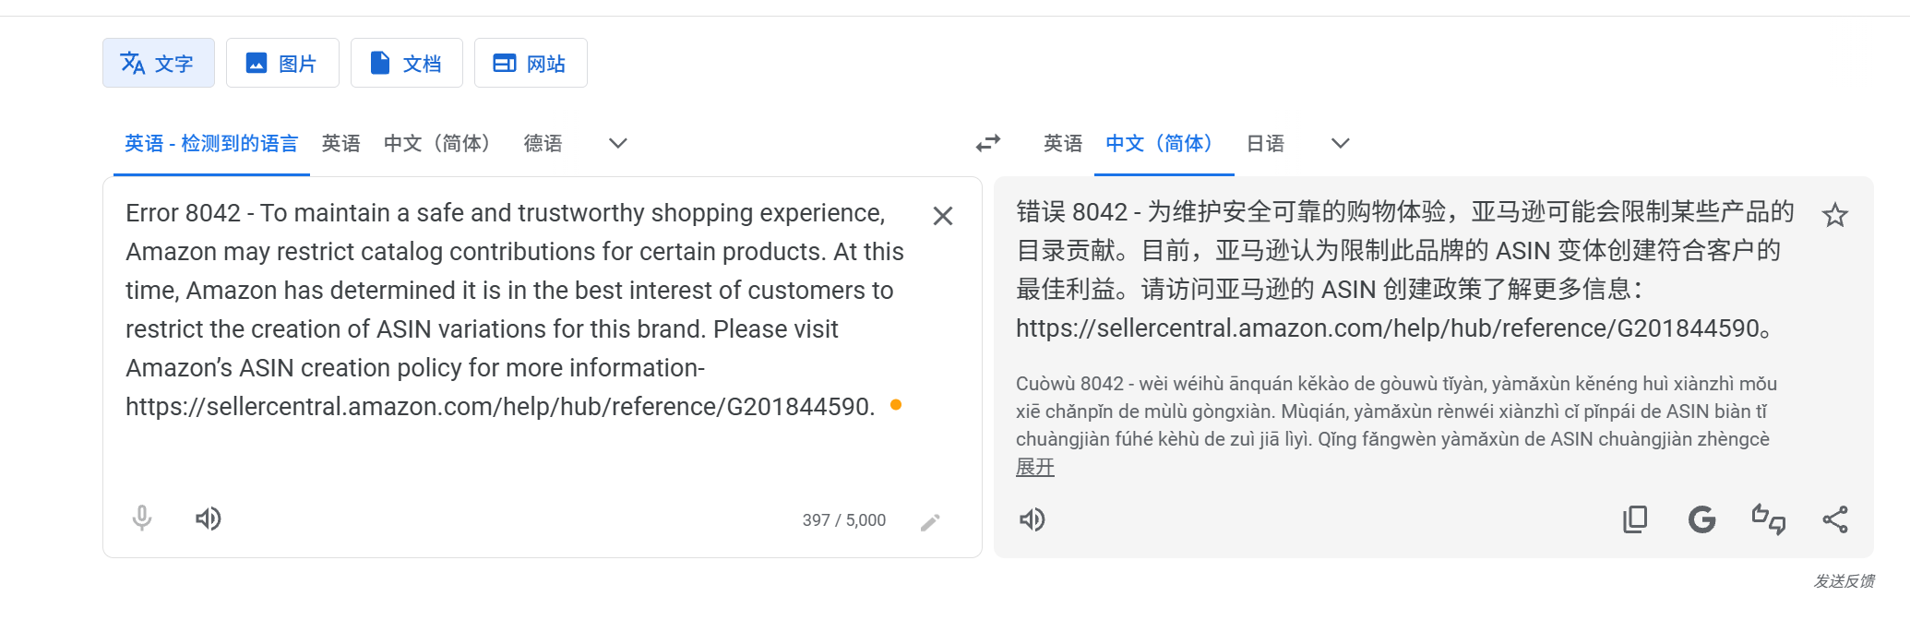The image size is (1910, 620).
Task: Click the Google search icon under translation
Action: [x=1701, y=519]
